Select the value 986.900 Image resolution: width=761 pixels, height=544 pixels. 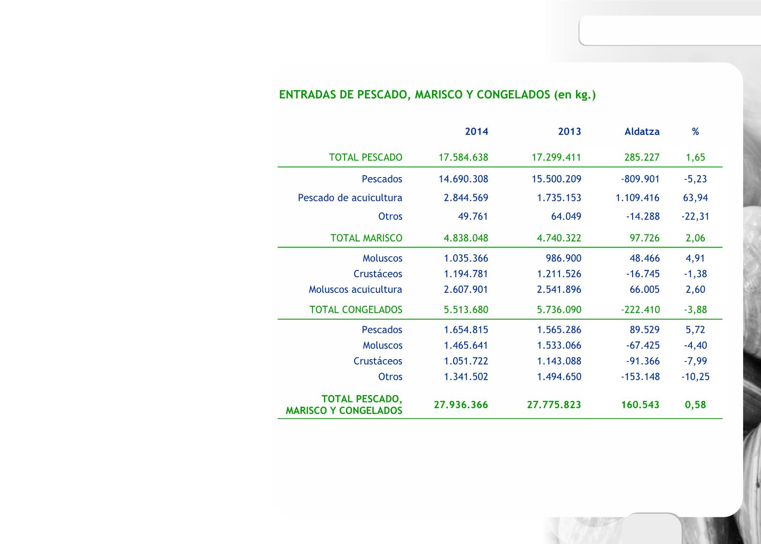click(564, 258)
